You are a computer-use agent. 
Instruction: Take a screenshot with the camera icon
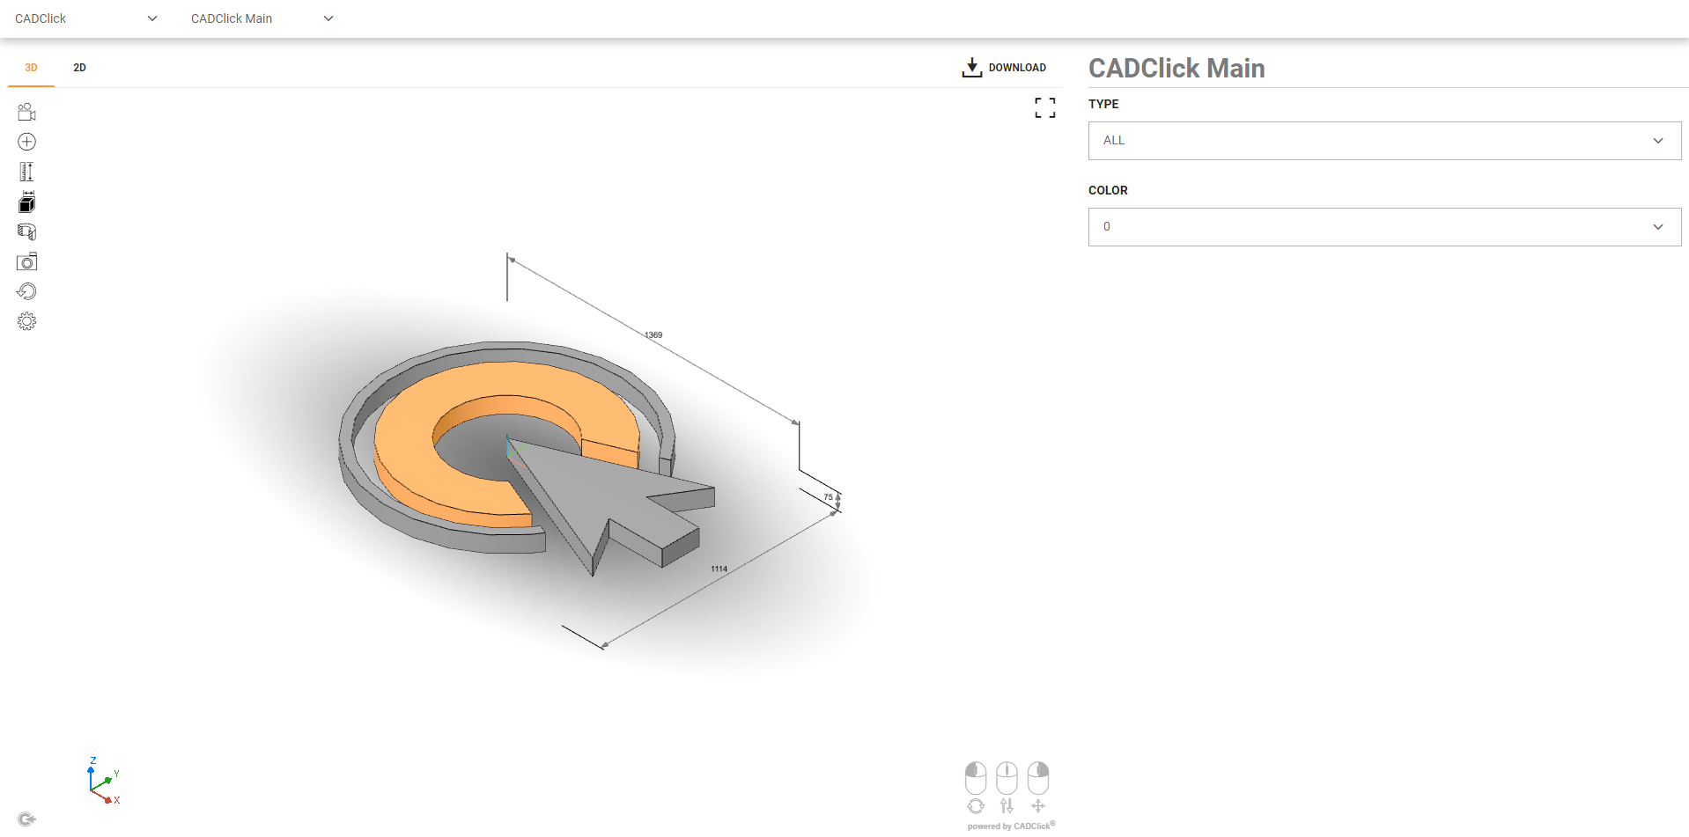[26, 262]
